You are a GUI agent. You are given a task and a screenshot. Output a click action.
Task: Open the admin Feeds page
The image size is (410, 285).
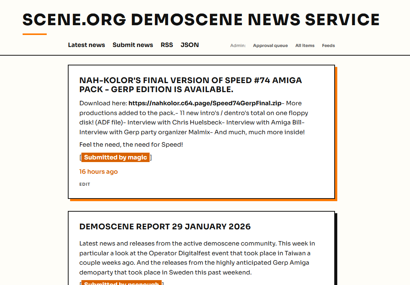[328, 45]
